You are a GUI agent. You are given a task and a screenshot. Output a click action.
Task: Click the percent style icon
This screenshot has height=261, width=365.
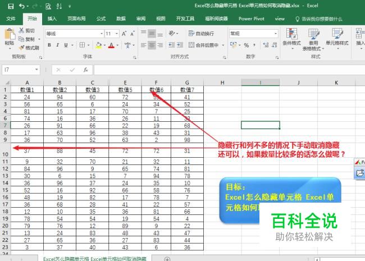click(247, 45)
